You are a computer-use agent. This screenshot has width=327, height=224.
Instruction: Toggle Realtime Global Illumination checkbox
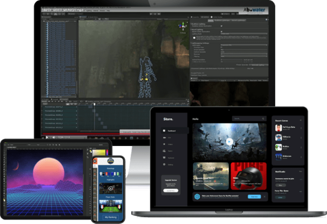pyautogui.click(x=221, y=26)
